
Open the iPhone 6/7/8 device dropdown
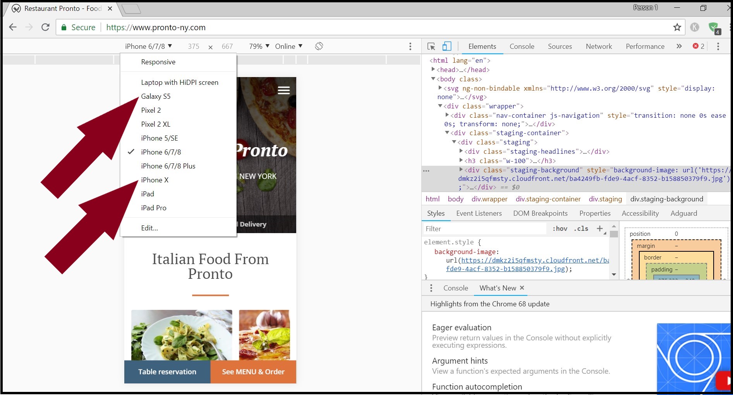point(149,46)
